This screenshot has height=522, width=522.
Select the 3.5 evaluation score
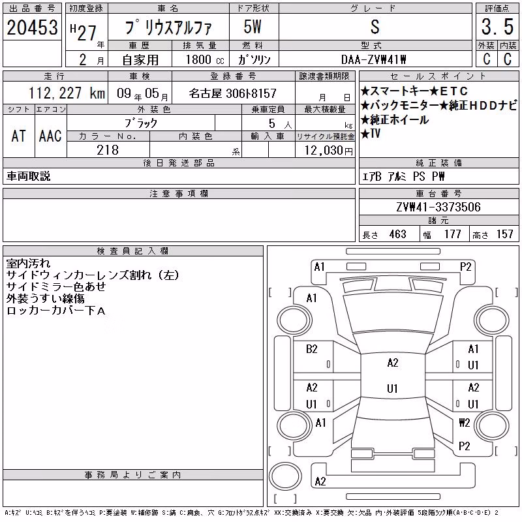[x=497, y=27]
